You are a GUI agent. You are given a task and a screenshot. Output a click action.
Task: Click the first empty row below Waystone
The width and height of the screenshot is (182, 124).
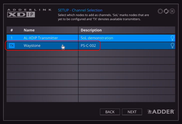[91, 53]
